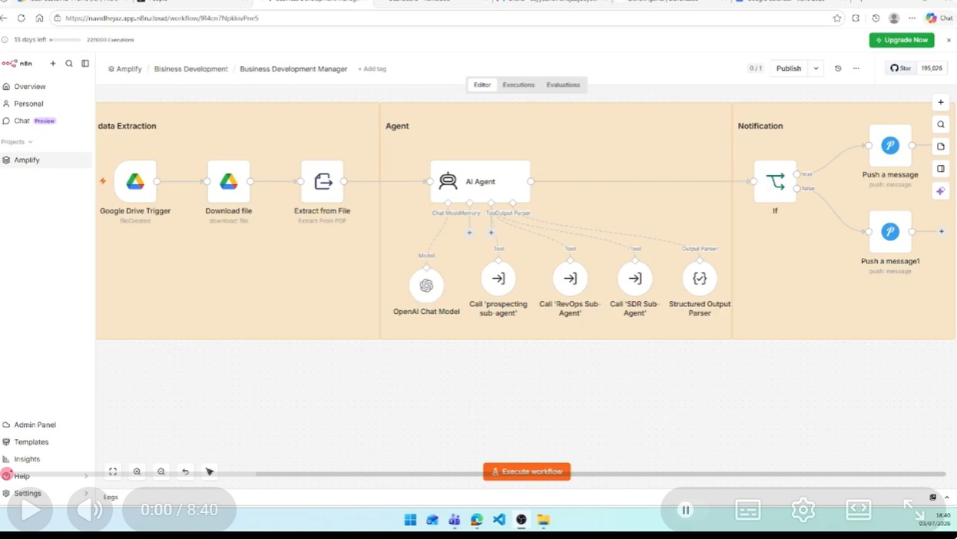Open the Push a message node
957x539 pixels.
click(x=890, y=145)
